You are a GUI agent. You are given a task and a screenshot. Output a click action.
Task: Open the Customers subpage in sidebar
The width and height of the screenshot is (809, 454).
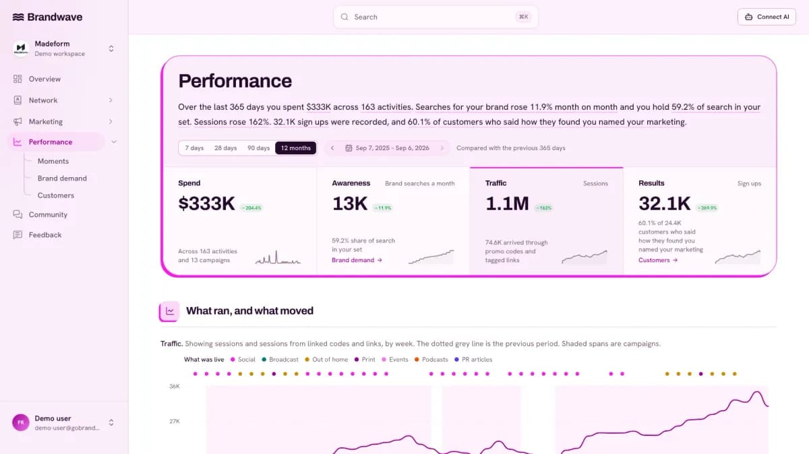[x=56, y=195]
